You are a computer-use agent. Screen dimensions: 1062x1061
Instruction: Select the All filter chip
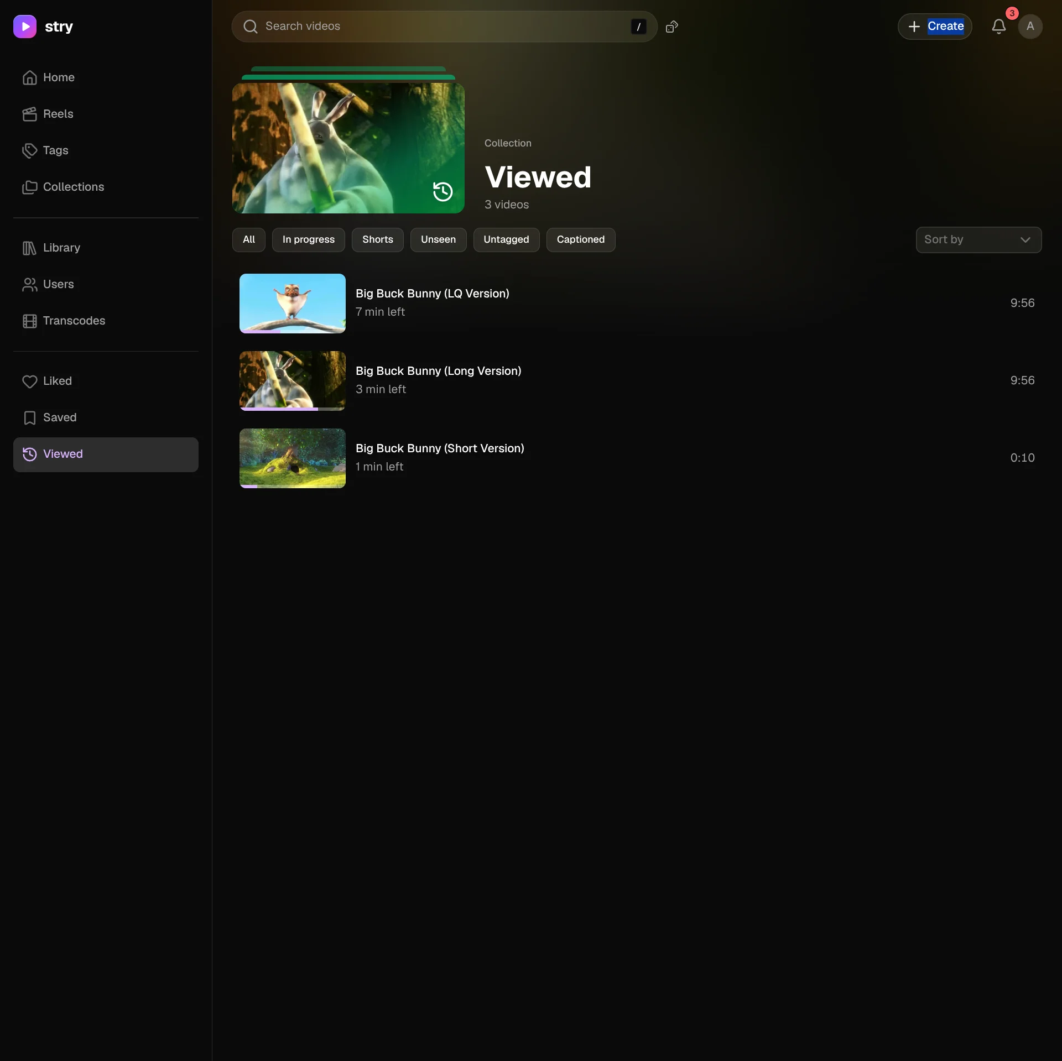[249, 240]
